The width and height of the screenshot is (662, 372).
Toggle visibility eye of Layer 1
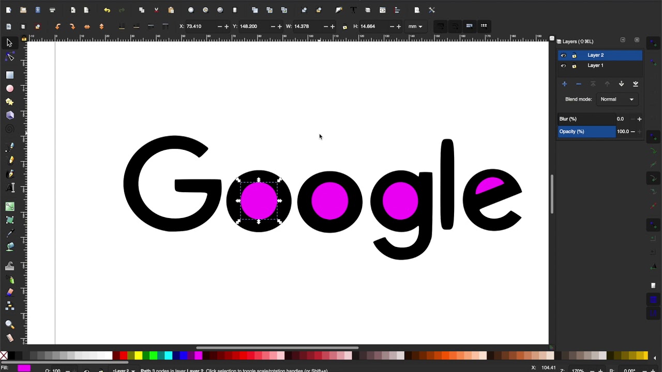click(x=563, y=66)
